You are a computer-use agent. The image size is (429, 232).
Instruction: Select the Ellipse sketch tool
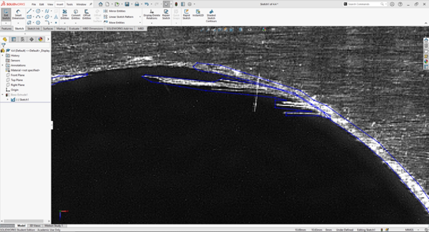[x=47, y=17]
